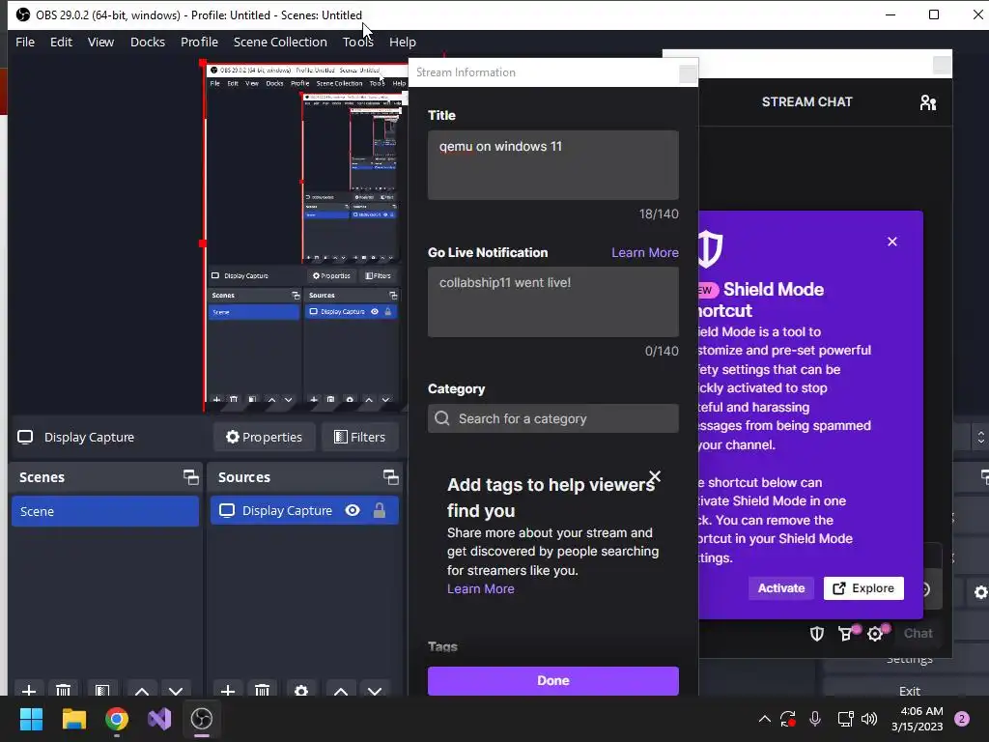Dismiss the Add tags tip
Image resolution: width=989 pixels, height=742 pixels.
coord(656,476)
